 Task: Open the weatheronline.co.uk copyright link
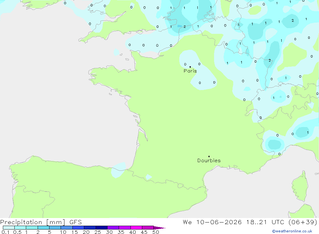click(292, 231)
